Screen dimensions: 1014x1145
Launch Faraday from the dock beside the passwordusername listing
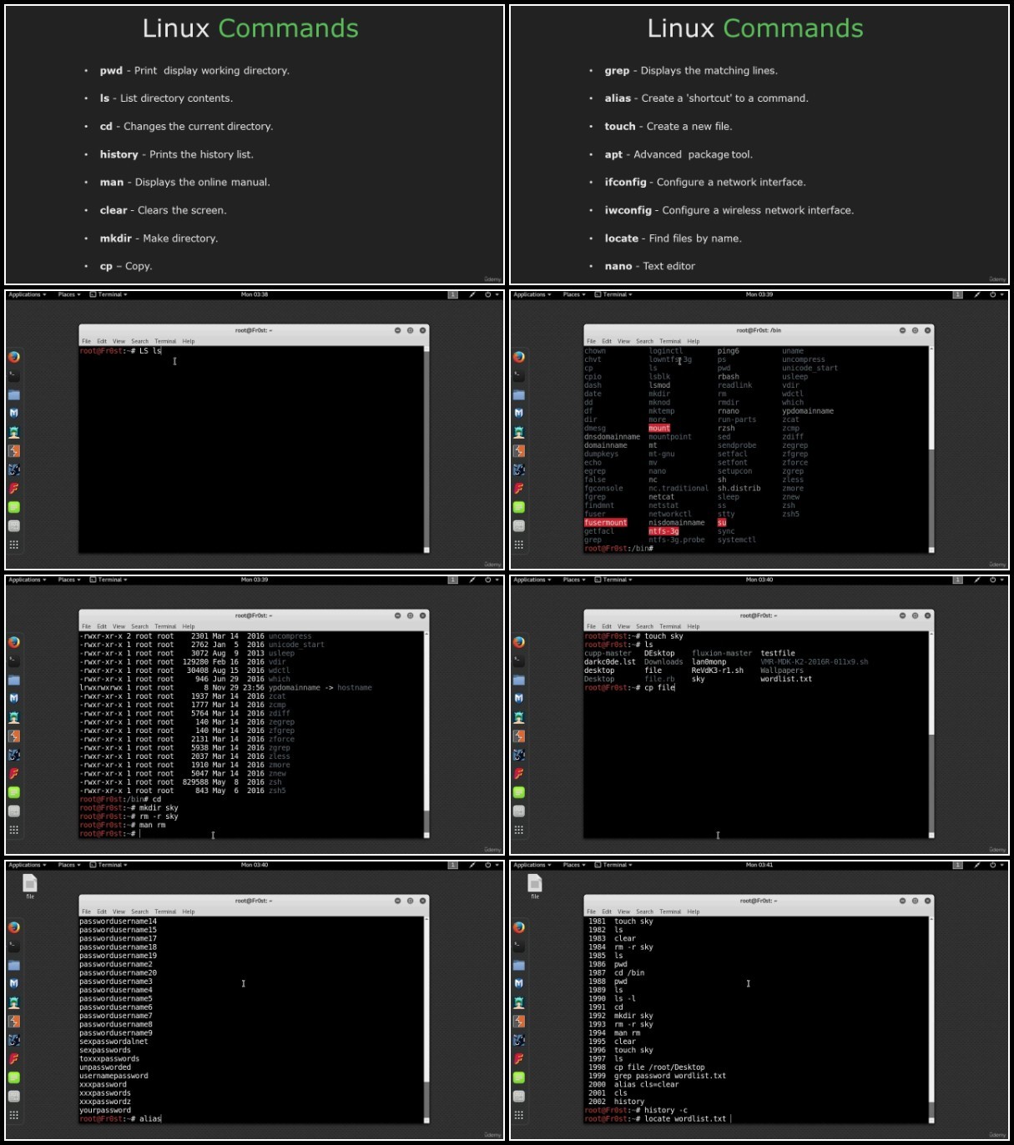(x=14, y=1059)
